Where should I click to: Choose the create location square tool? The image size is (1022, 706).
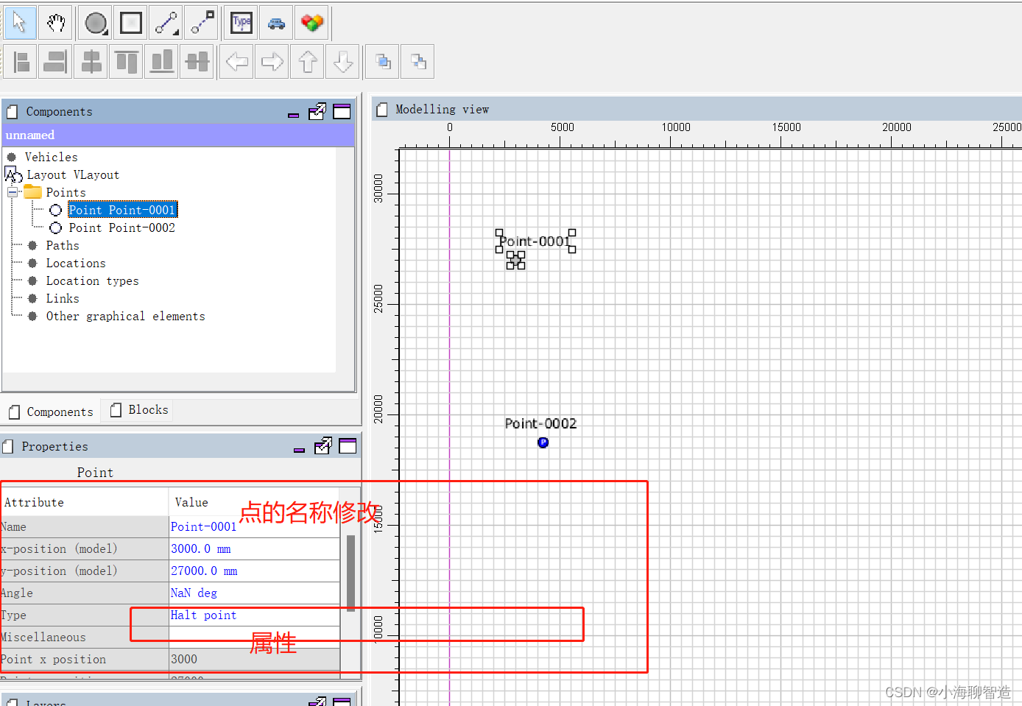(x=131, y=23)
